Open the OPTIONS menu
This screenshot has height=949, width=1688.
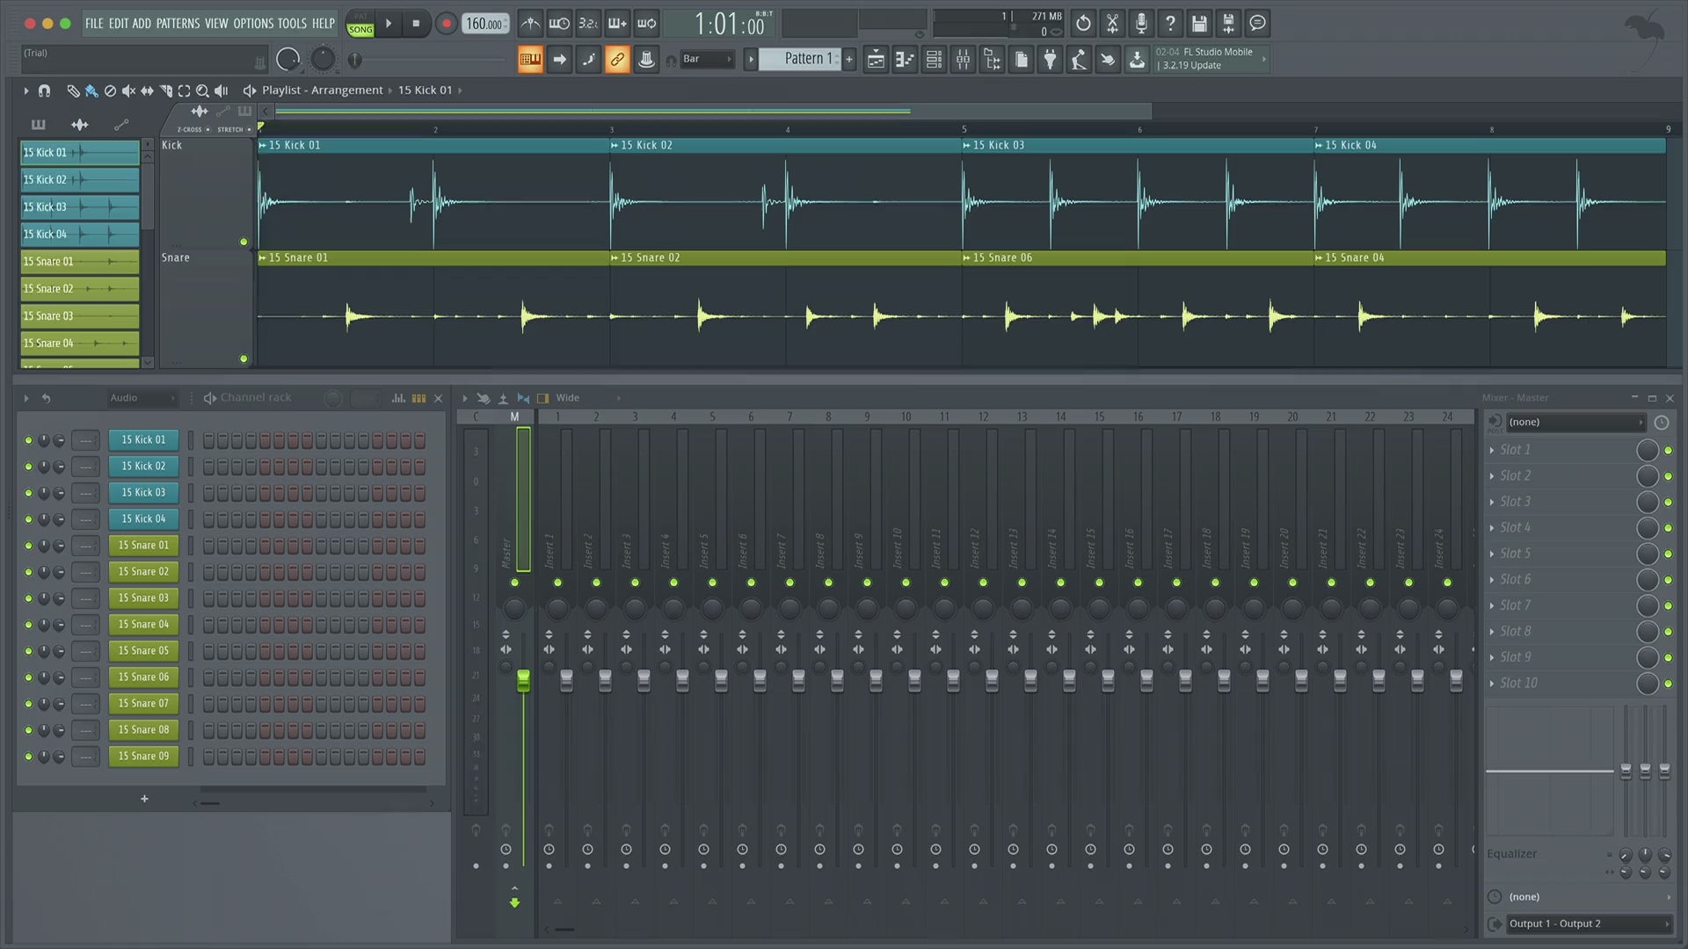(x=253, y=24)
